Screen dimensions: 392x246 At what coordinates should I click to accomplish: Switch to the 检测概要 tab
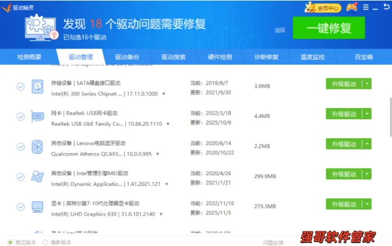[x=29, y=57]
